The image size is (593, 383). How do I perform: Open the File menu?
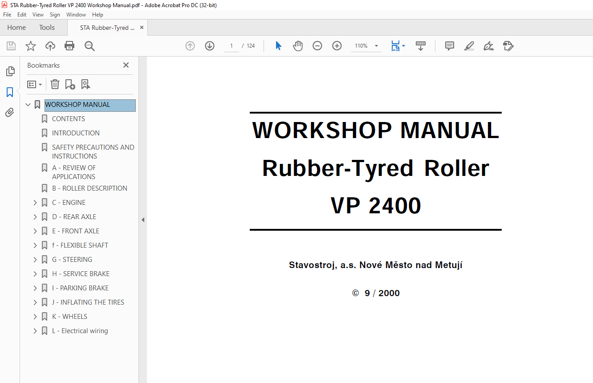7,15
